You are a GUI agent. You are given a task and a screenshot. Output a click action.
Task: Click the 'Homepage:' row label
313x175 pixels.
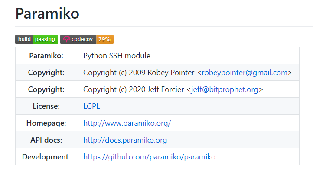point(46,123)
